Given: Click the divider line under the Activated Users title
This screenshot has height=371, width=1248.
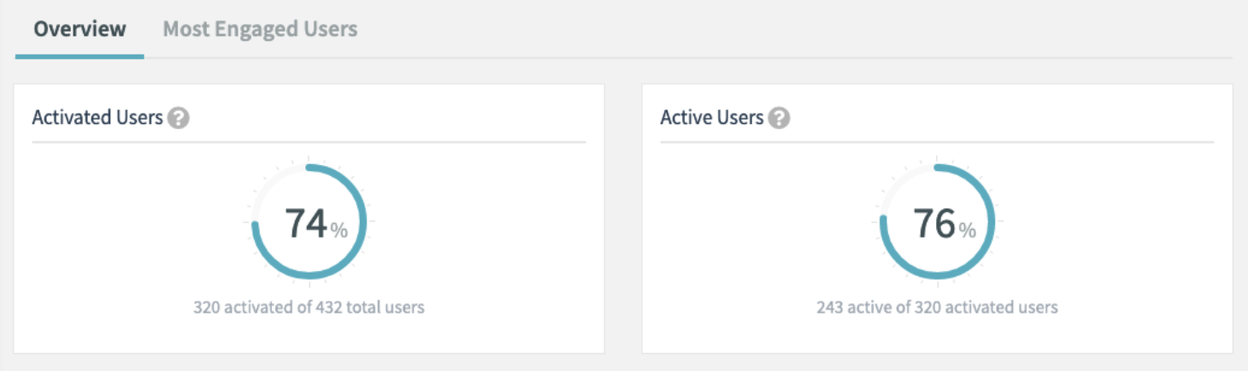Looking at the screenshot, I should click(x=309, y=142).
